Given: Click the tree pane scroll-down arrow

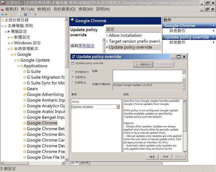Looking at the screenshot, I should pos(66,160).
